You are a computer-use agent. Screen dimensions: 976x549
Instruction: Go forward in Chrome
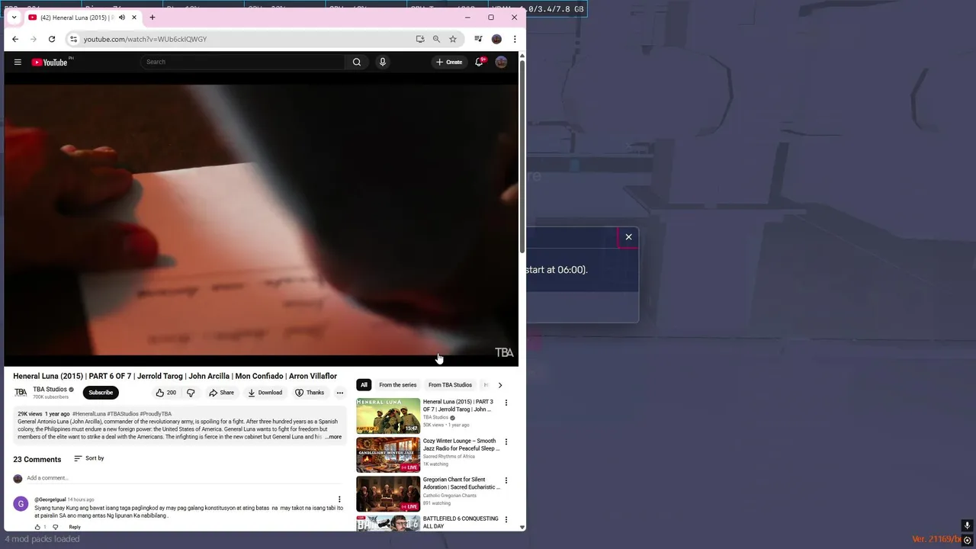pyautogui.click(x=33, y=39)
